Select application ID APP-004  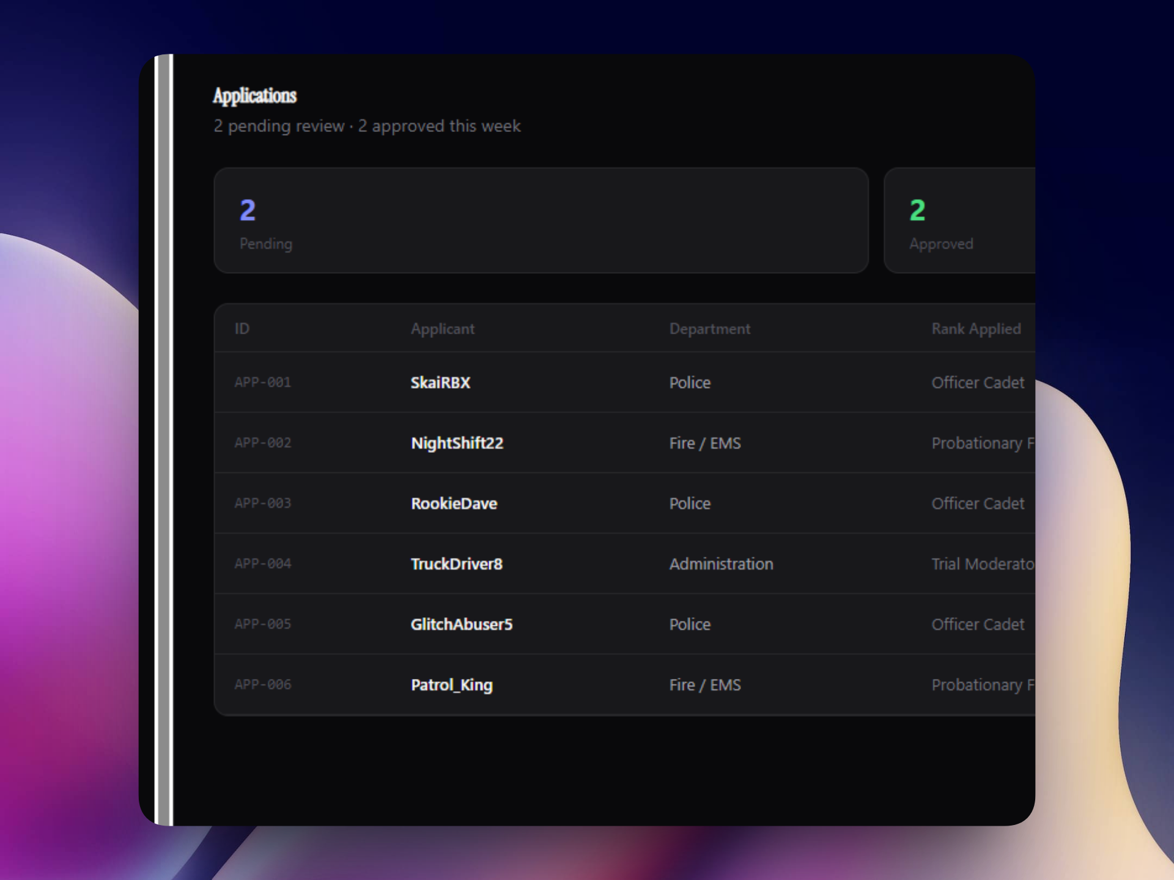pyautogui.click(x=263, y=563)
